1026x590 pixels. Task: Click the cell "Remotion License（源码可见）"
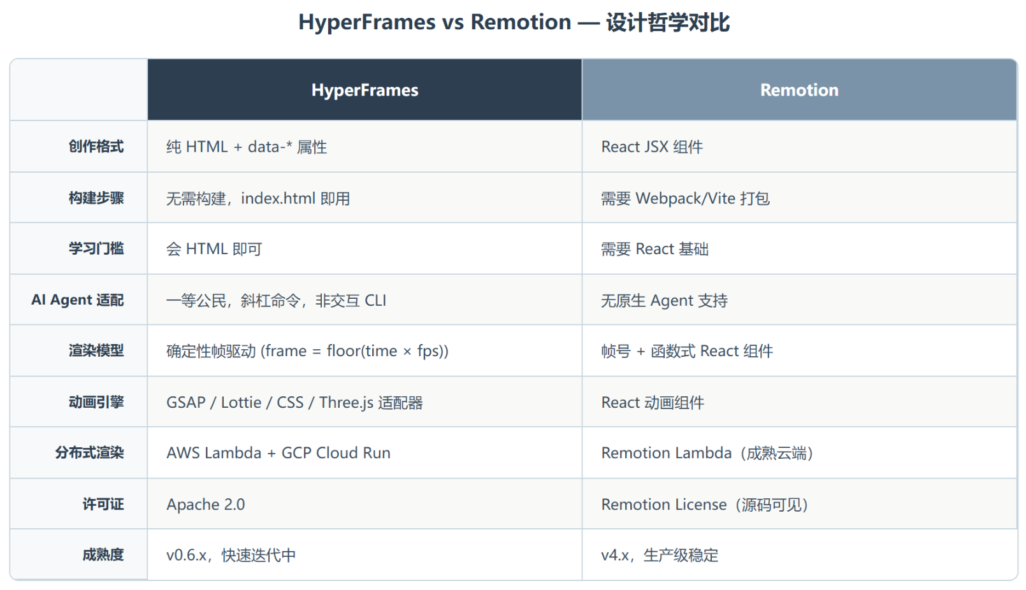[x=799, y=504]
